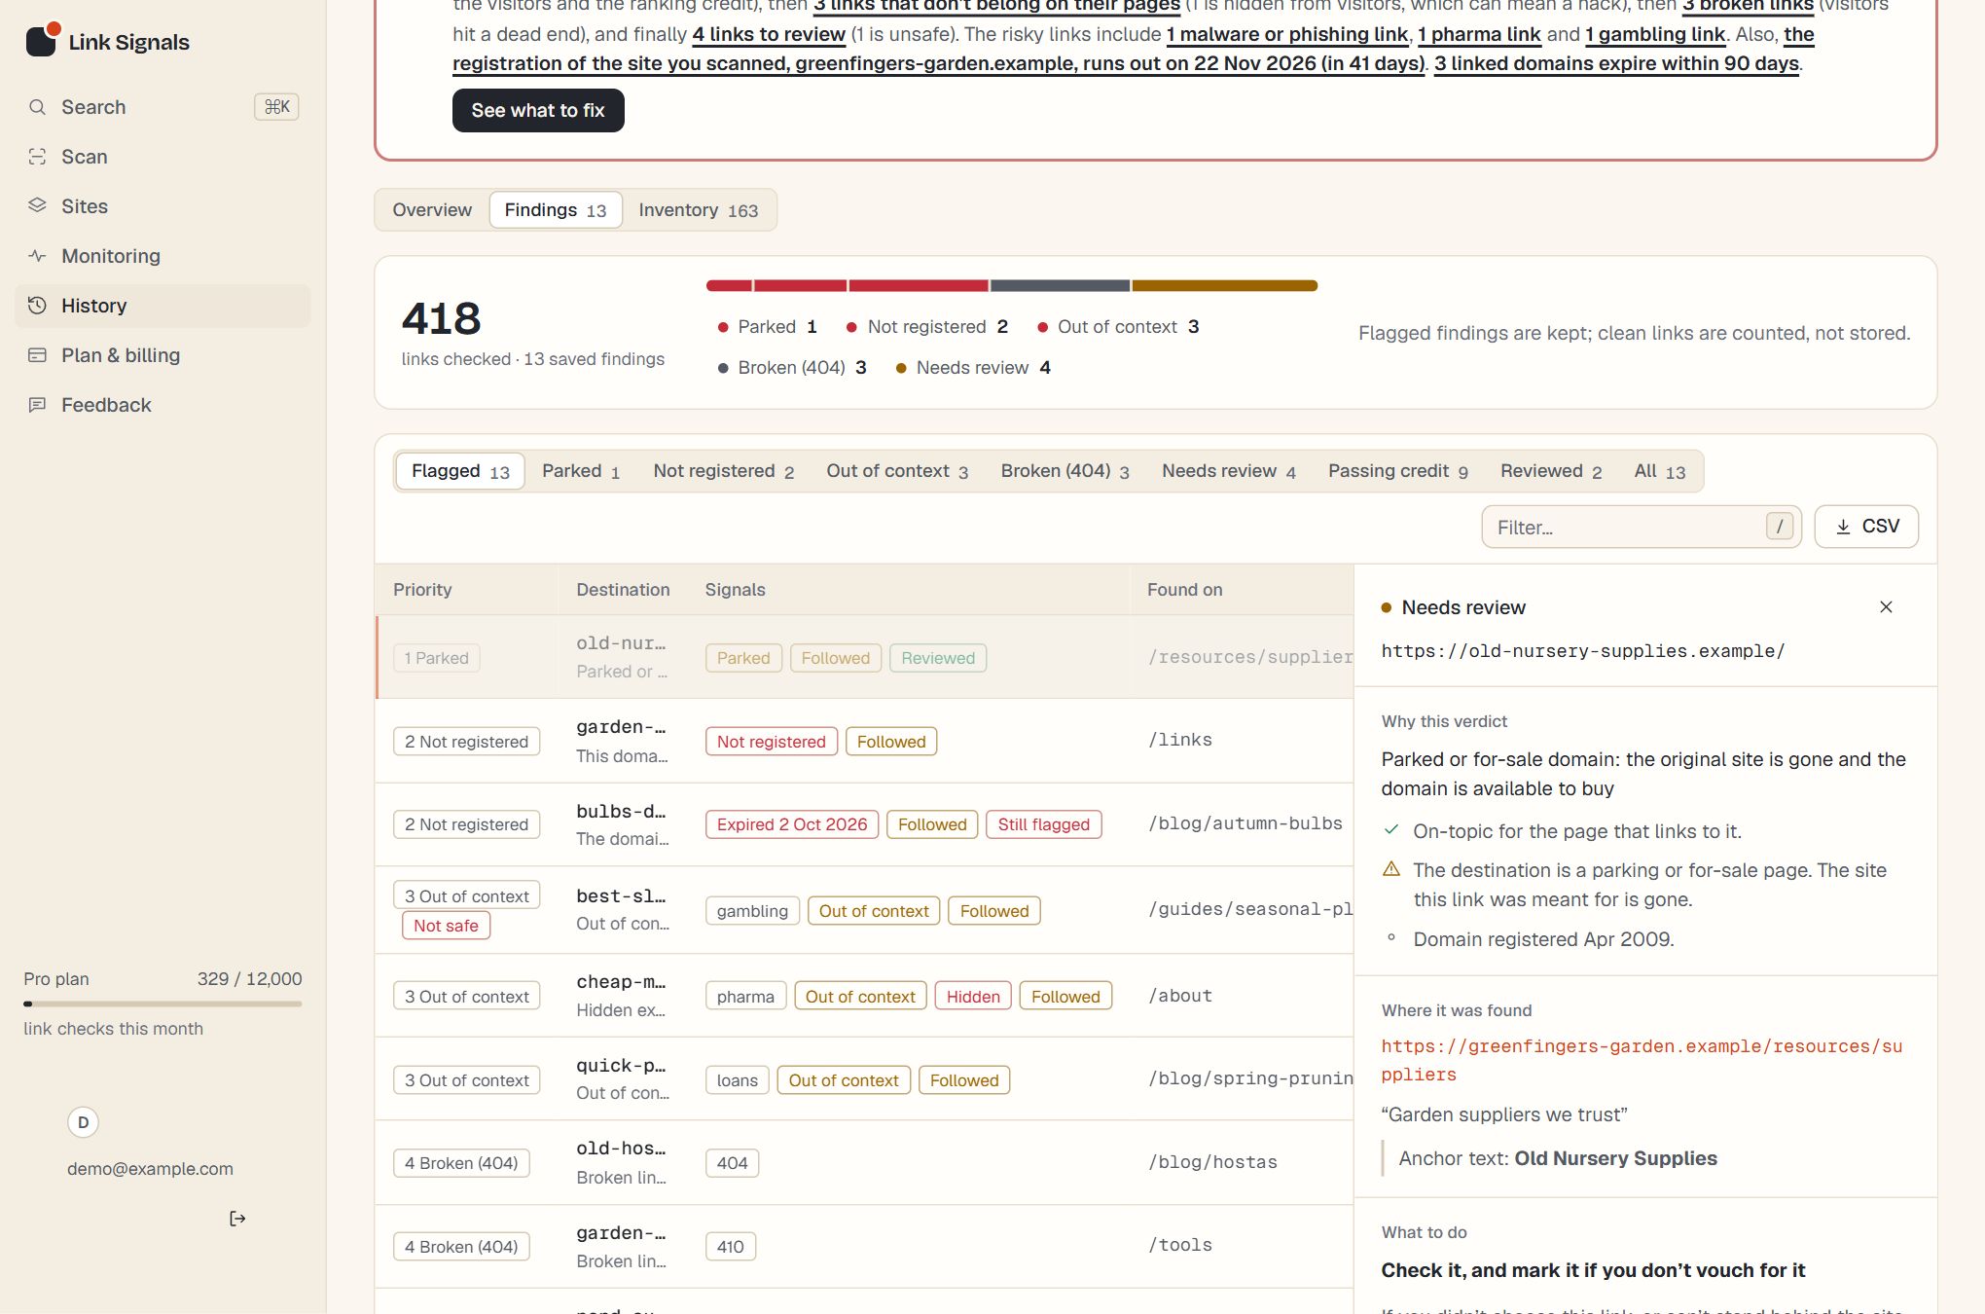1985x1314 pixels.
Task: Click the Sites layers icon
Action: (x=37, y=206)
